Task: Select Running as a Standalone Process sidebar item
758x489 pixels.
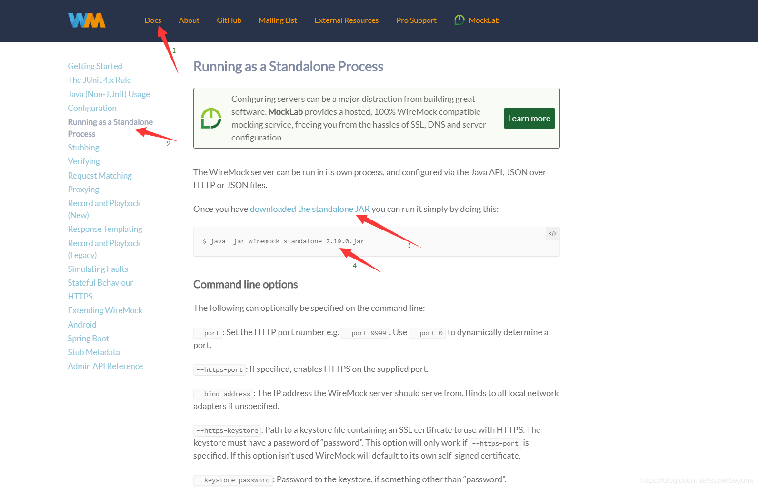Action: point(110,128)
